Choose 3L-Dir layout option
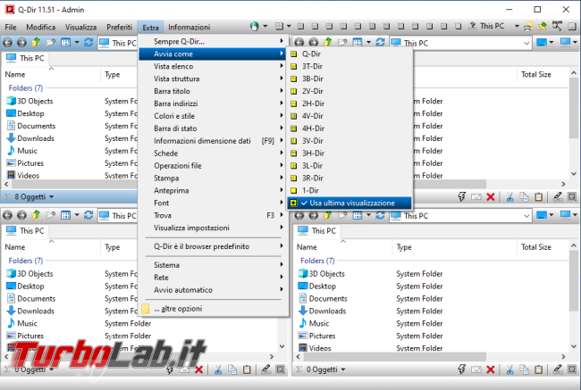Viewport: 581px width, 390px height. click(349, 165)
